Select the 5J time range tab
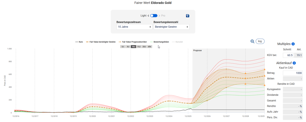 (x=123, y=47)
